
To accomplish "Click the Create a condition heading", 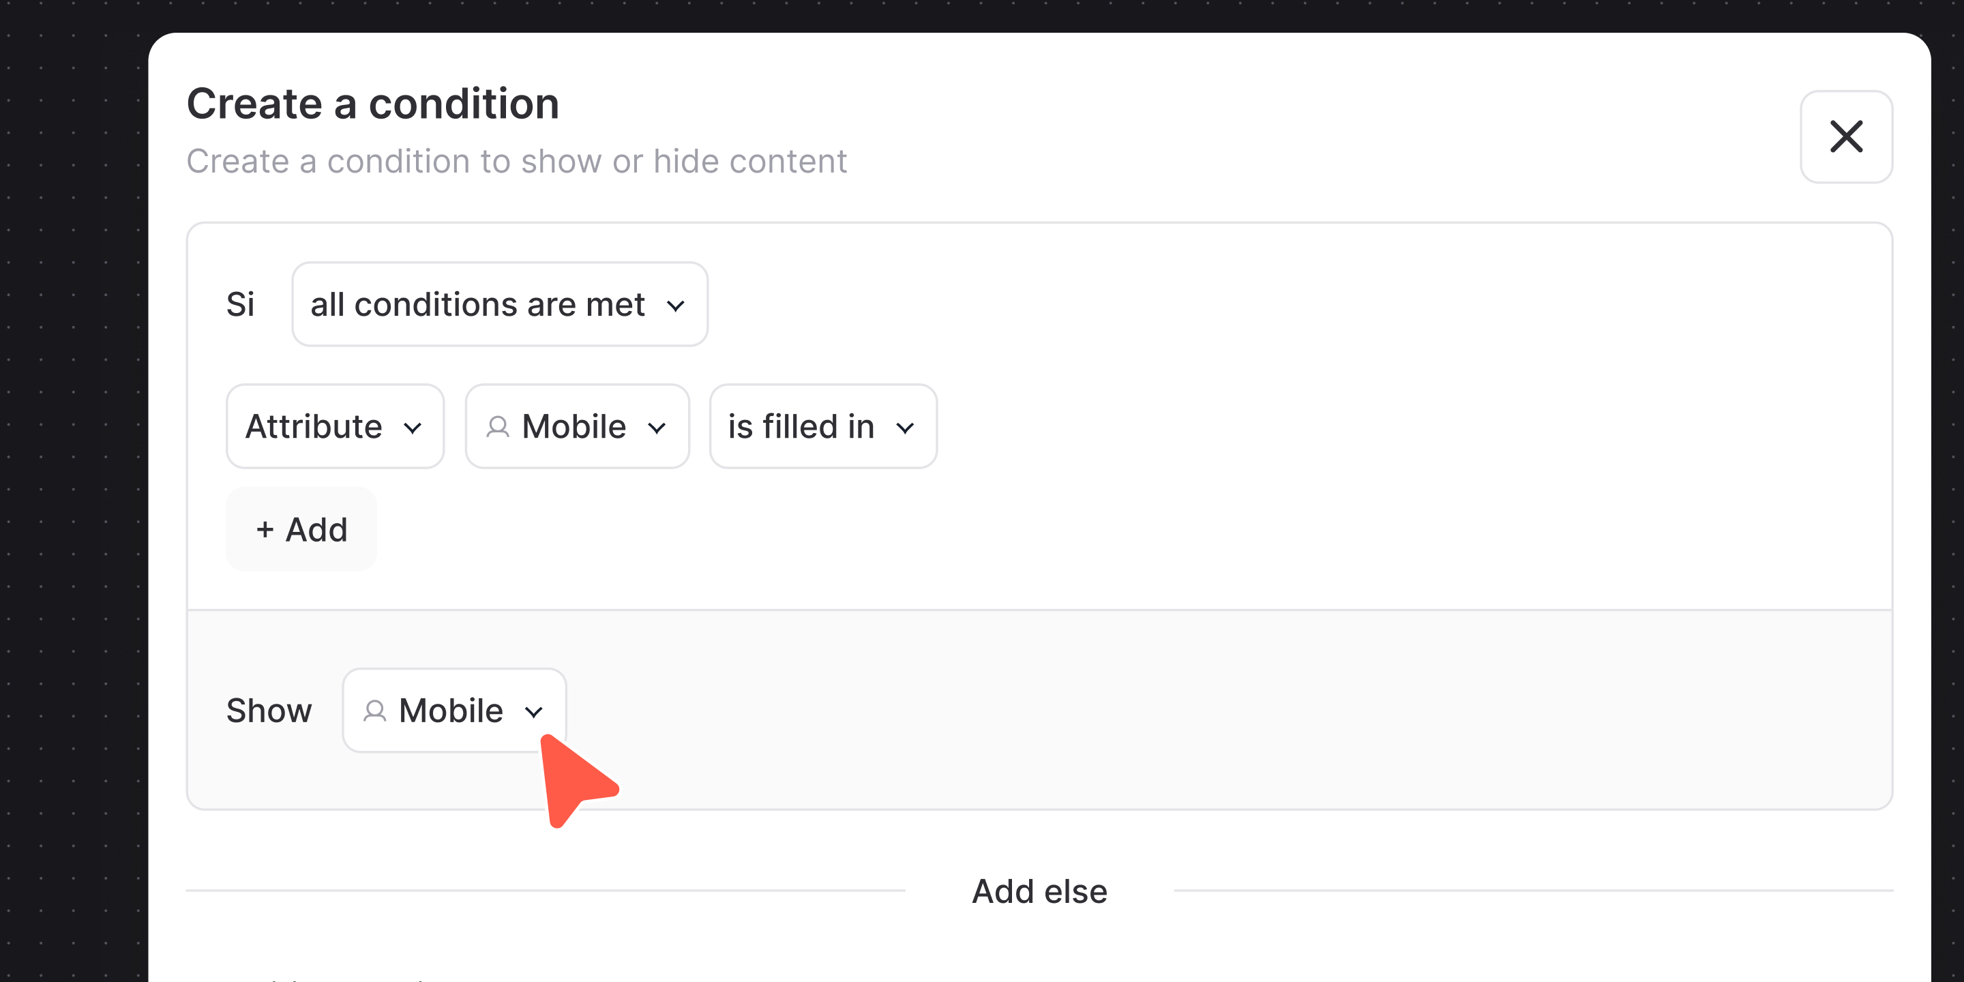I will (x=373, y=103).
